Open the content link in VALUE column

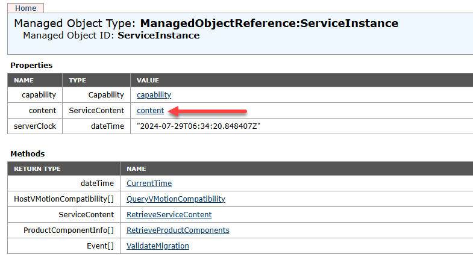pos(150,111)
